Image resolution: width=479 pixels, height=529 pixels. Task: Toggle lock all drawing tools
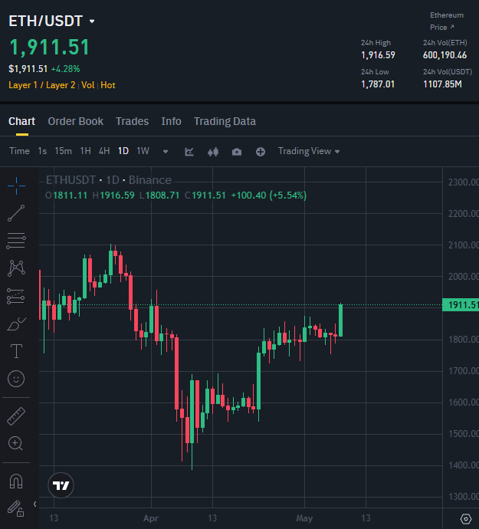coord(15,508)
